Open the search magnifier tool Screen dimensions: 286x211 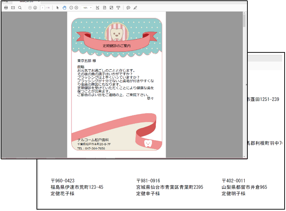(x=20, y=8)
